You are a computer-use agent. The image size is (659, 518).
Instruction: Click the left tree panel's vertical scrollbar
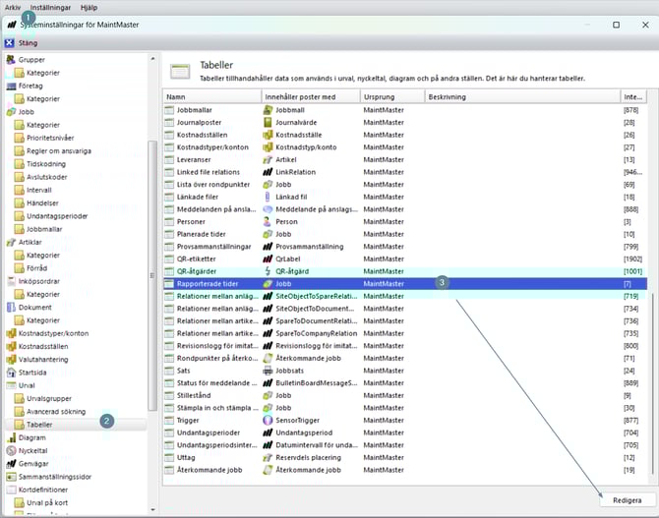152,275
